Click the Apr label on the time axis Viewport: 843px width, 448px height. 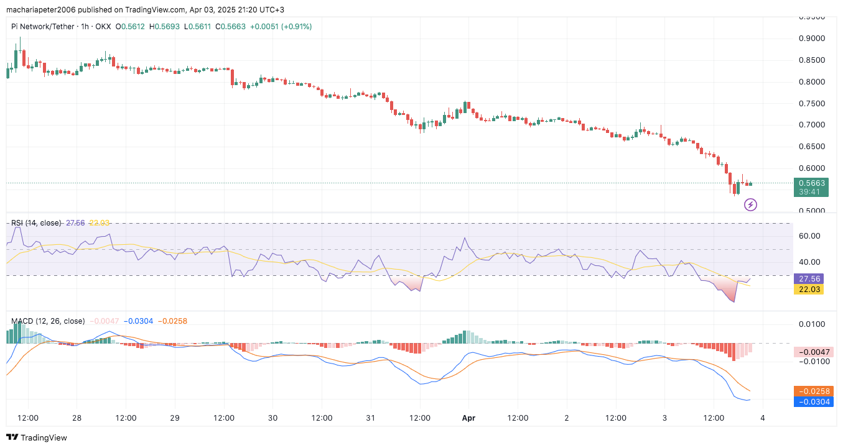tap(468, 418)
